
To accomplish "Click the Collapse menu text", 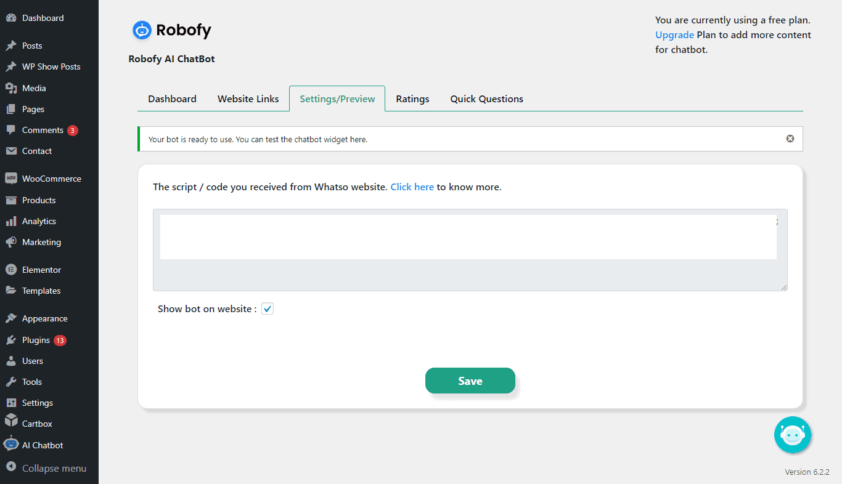I will 54,468.
